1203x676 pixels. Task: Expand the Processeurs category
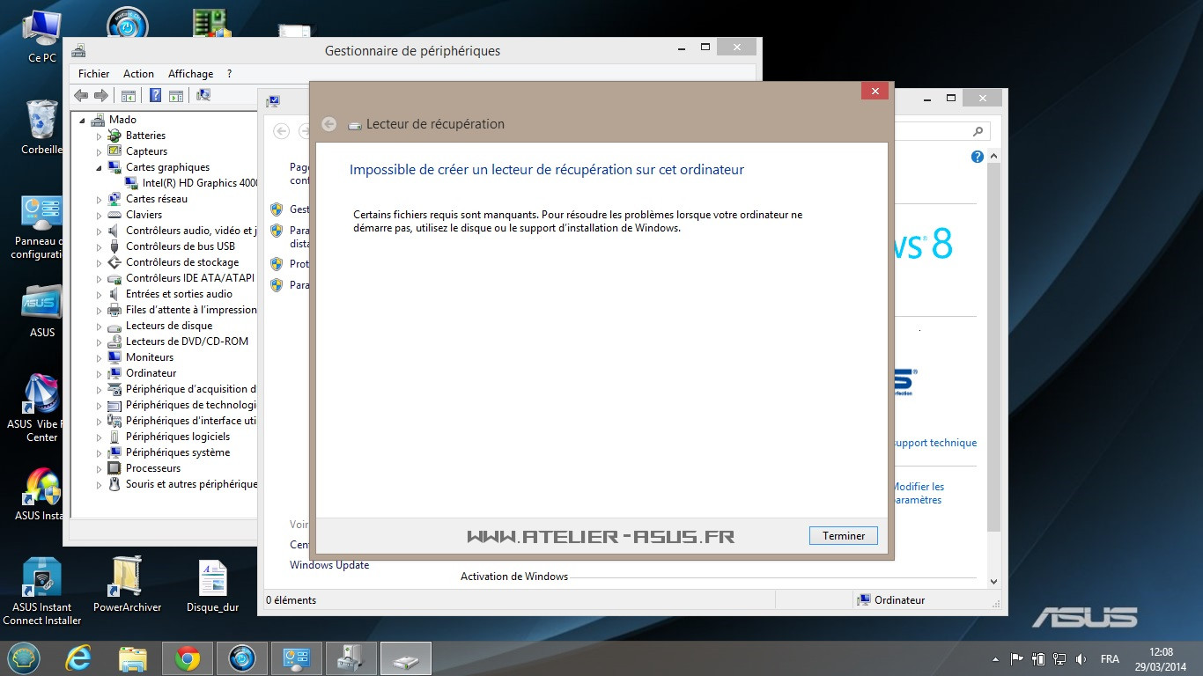99,469
